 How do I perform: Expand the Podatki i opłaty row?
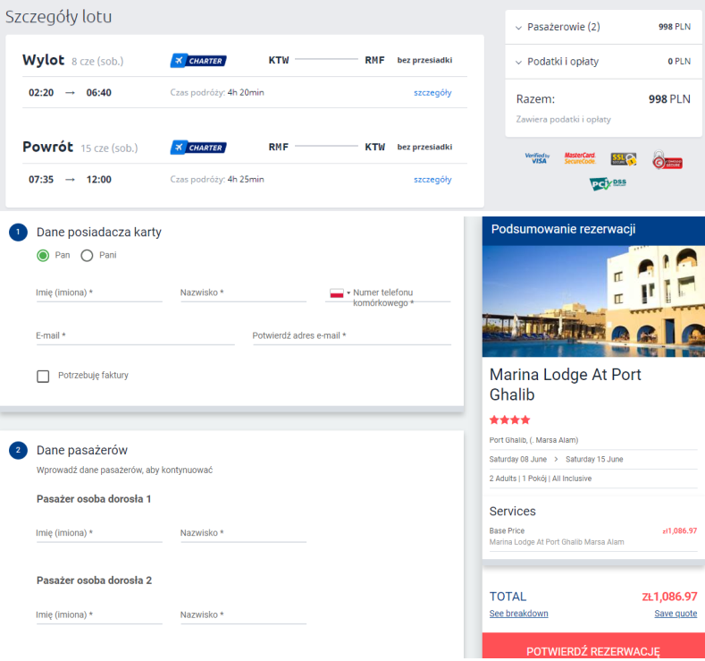[x=603, y=62]
